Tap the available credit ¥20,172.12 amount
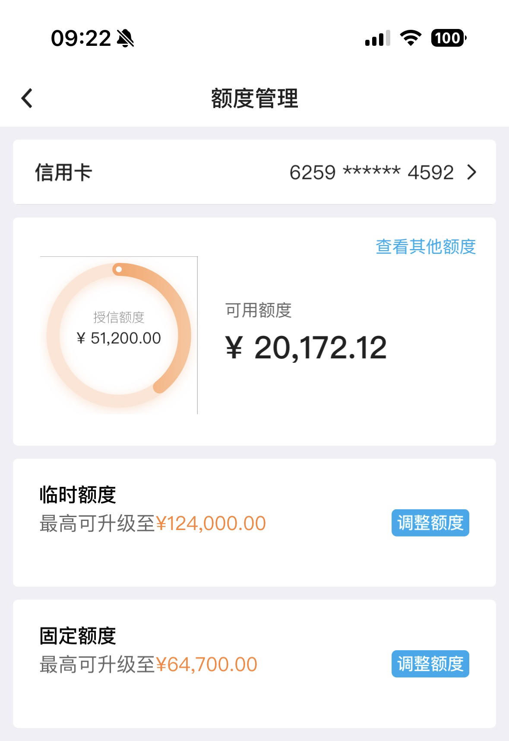 tap(306, 348)
